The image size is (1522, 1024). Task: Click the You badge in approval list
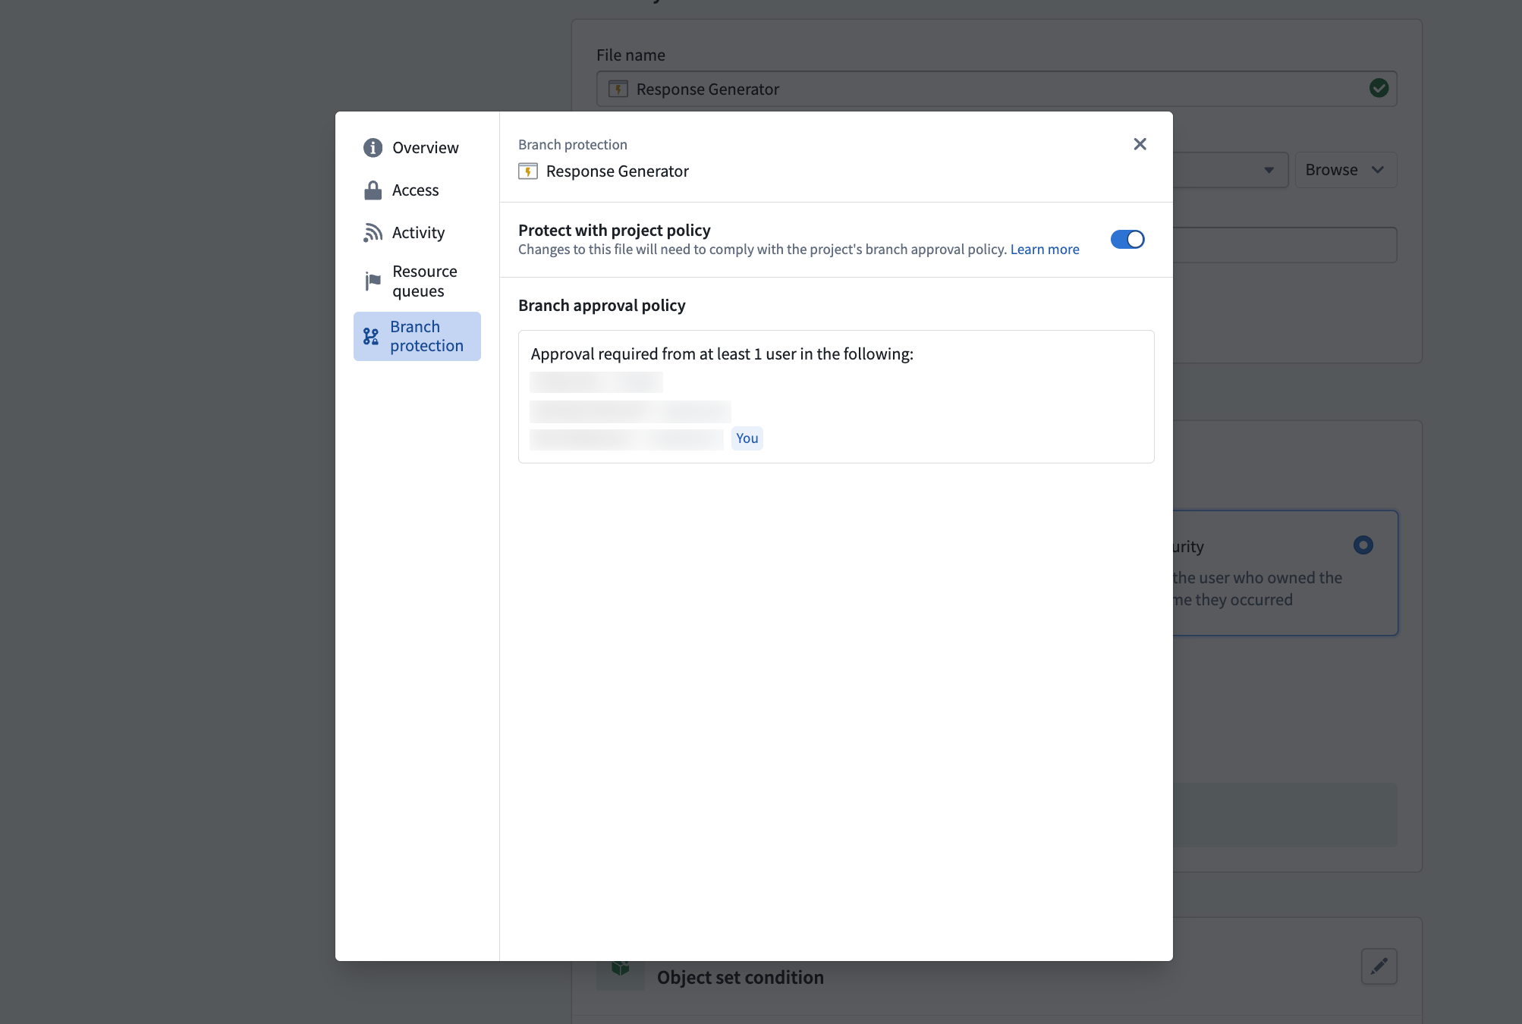click(747, 438)
